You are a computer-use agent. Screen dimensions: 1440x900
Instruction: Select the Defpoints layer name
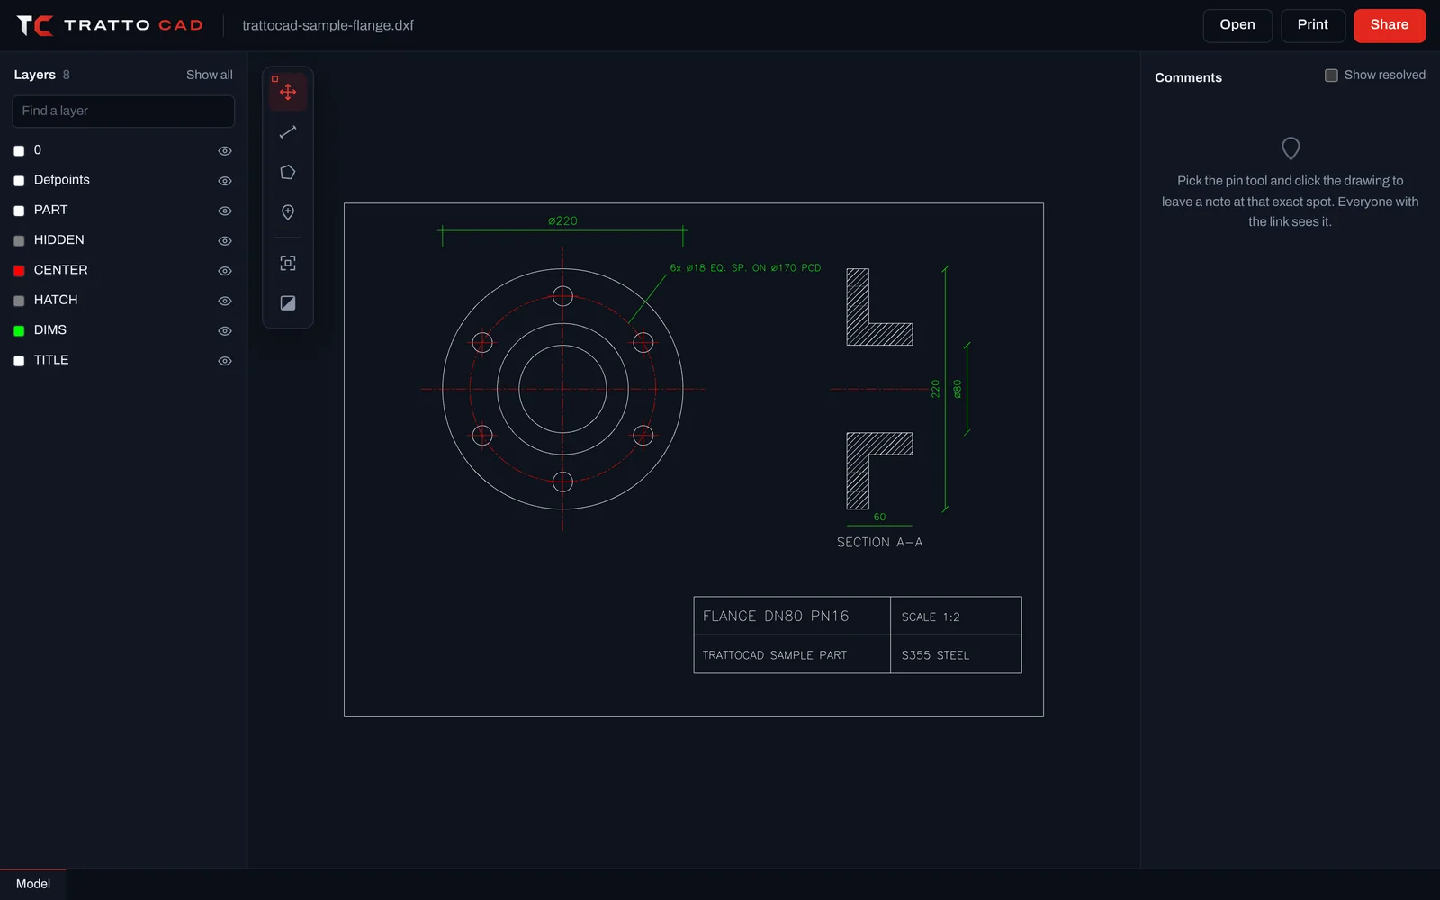(x=62, y=180)
